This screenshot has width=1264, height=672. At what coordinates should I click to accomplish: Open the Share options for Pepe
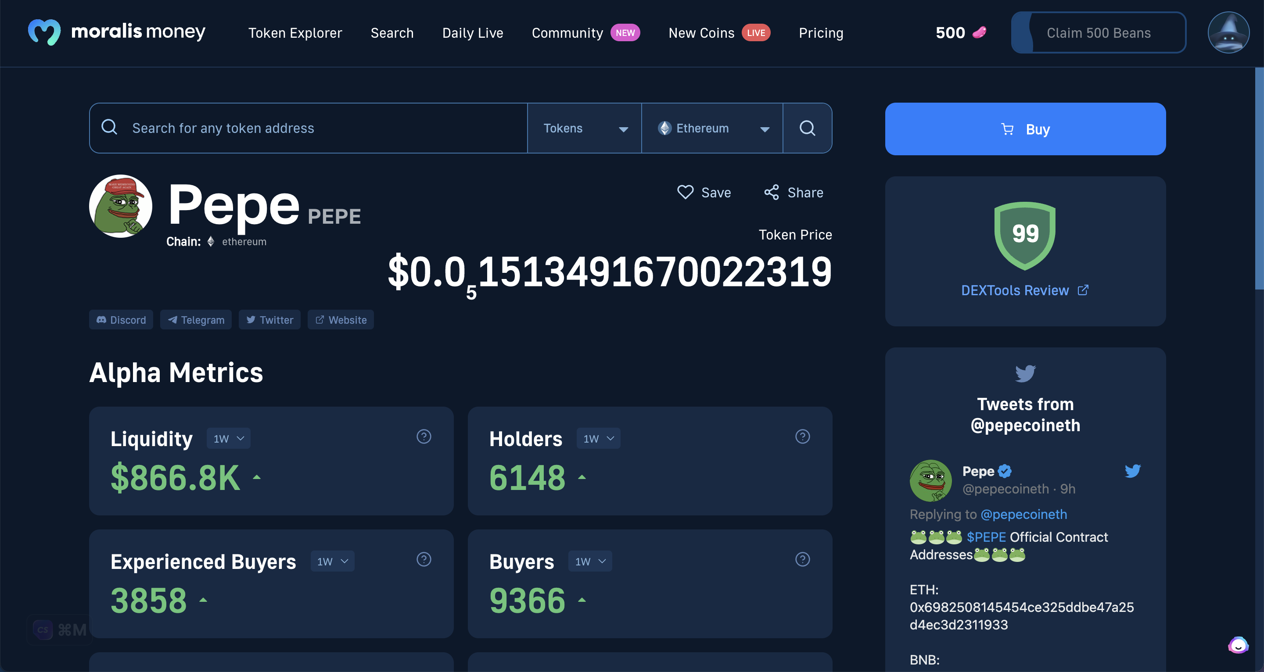click(793, 192)
